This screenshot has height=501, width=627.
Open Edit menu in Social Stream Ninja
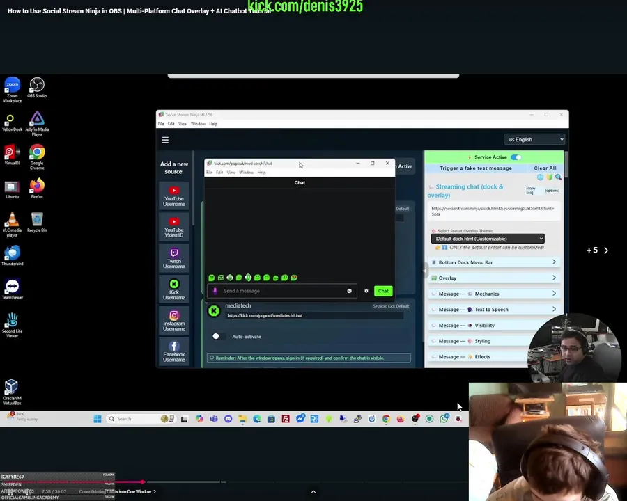[x=171, y=124]
